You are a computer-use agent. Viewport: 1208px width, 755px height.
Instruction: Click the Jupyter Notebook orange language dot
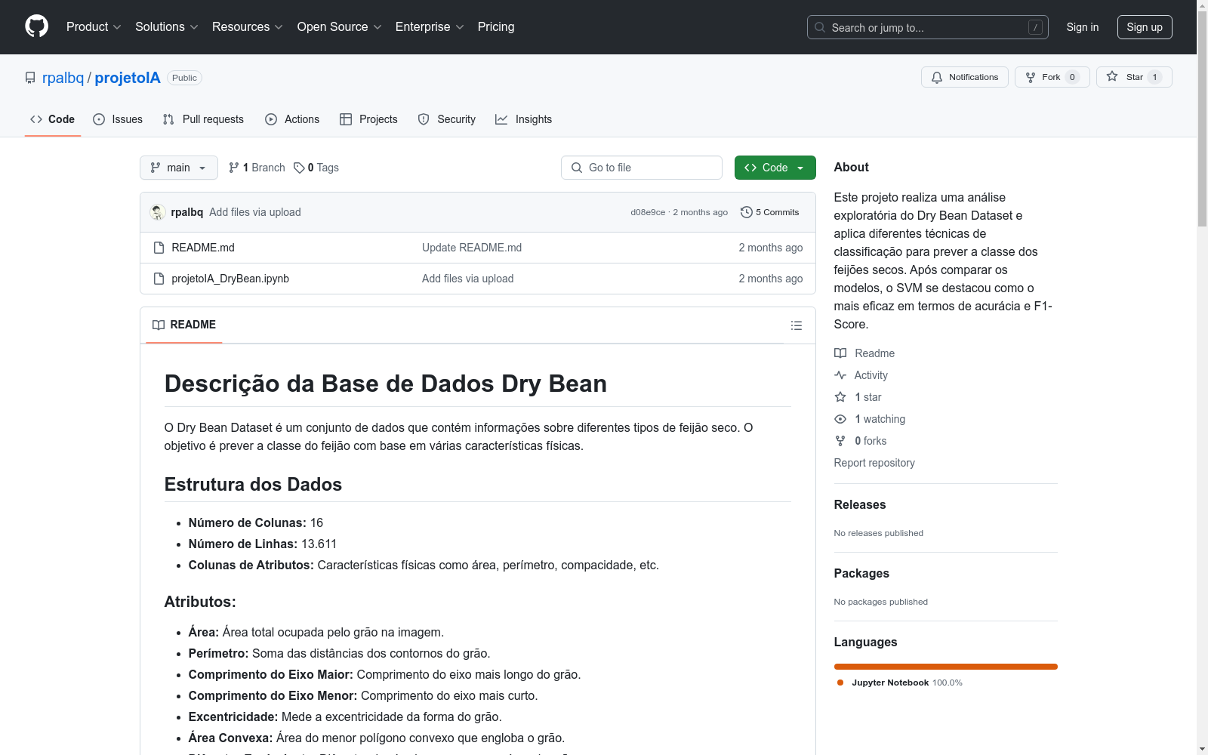840,683
